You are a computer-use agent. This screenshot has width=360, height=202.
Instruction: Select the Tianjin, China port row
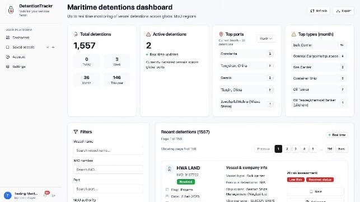(x=247, y=90)
